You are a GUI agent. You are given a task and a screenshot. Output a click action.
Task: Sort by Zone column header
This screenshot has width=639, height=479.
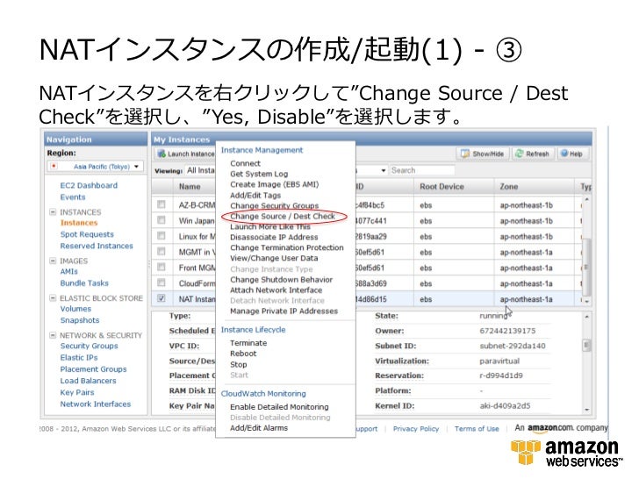[509, 187]
